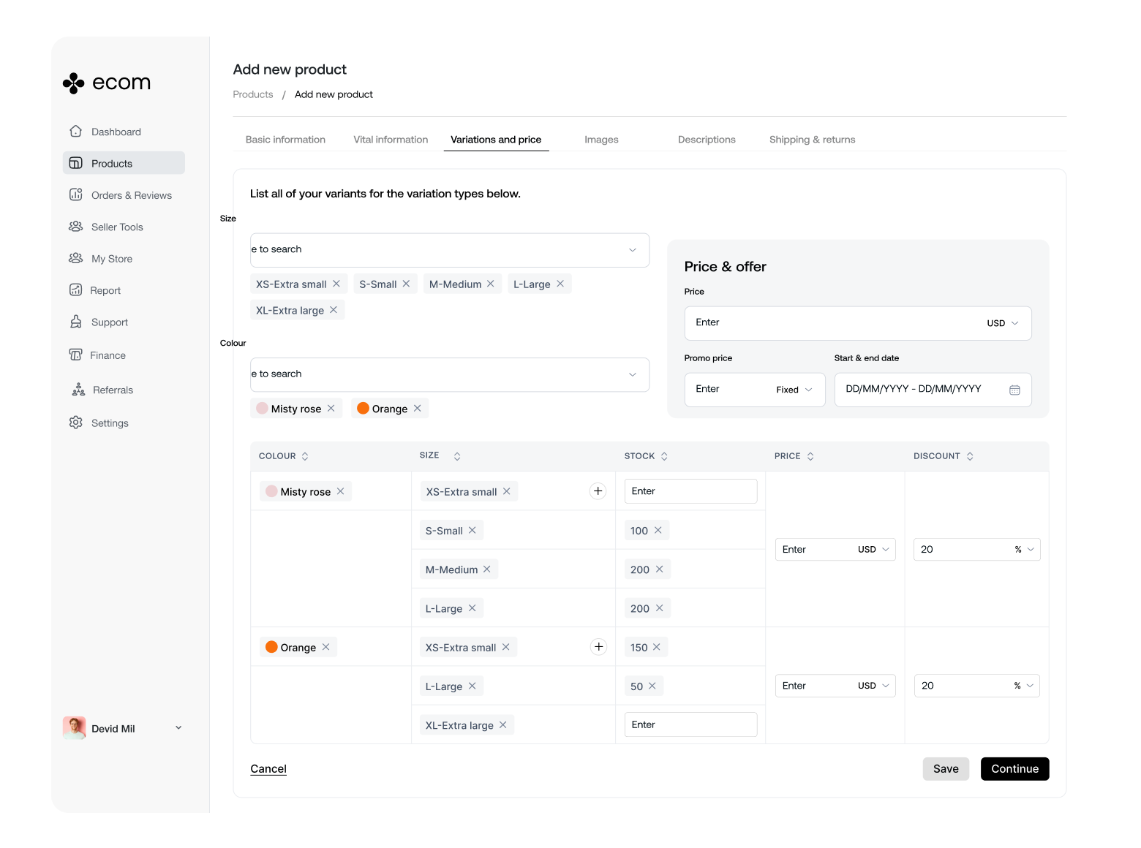
Task: Sort table by Discount column
Action: 970,456
